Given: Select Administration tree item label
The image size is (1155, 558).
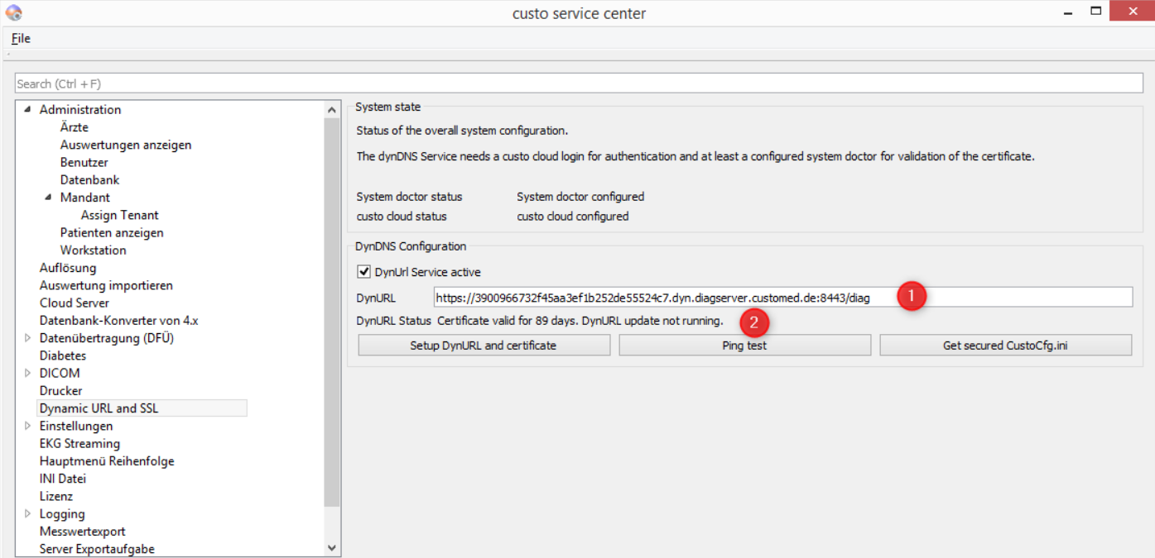Looking at the screenshot, I should (x=80, y=109).
